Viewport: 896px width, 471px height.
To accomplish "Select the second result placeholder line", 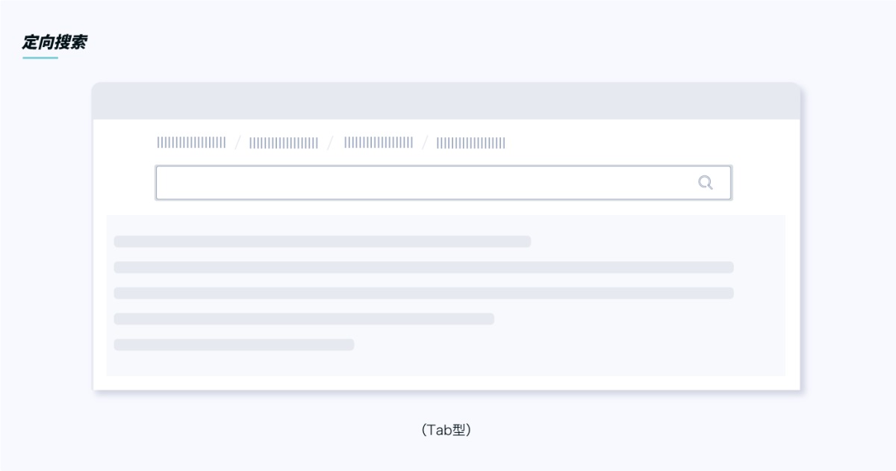I will pos(423,267).
